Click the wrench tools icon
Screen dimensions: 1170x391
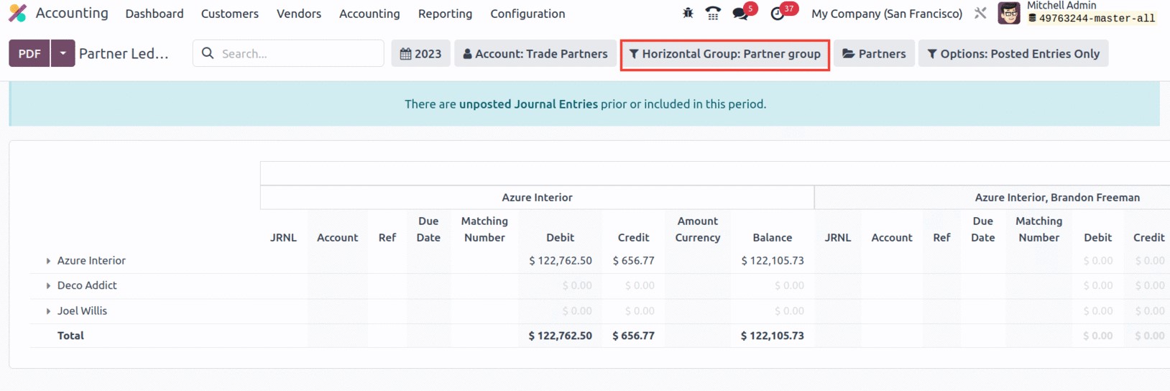(x=980, y=13)
